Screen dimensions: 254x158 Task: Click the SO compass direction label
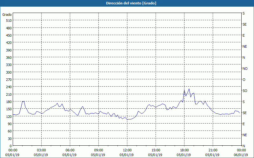click(245, 91)
